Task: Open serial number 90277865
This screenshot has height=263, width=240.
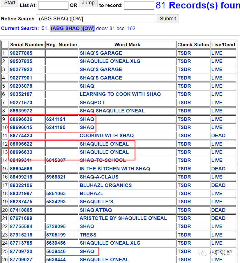Action: tap(21, 53)
